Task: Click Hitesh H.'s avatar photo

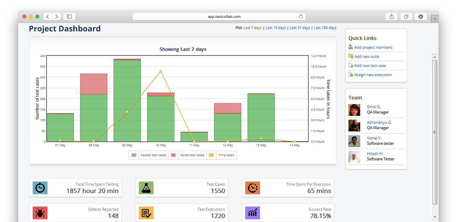Action: click(x=354, y=157)
